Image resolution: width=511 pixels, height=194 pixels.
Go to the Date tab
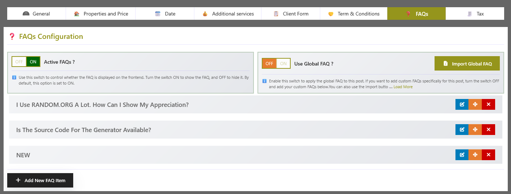165,14
